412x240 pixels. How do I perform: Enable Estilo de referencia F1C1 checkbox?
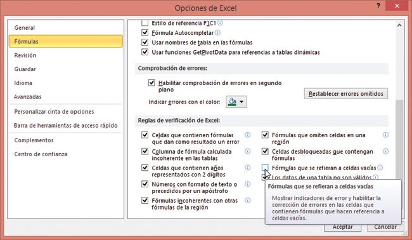point(145,23)
